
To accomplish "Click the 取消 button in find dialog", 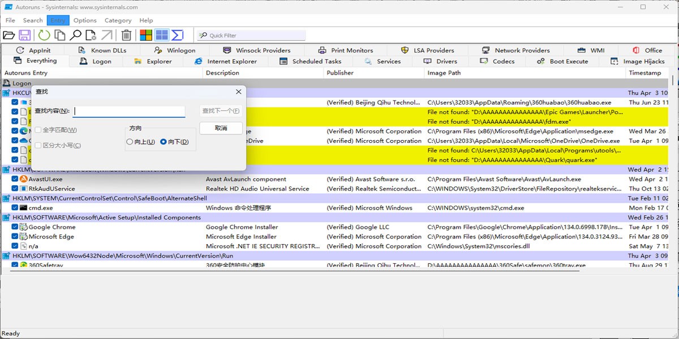I will (221, 128).
